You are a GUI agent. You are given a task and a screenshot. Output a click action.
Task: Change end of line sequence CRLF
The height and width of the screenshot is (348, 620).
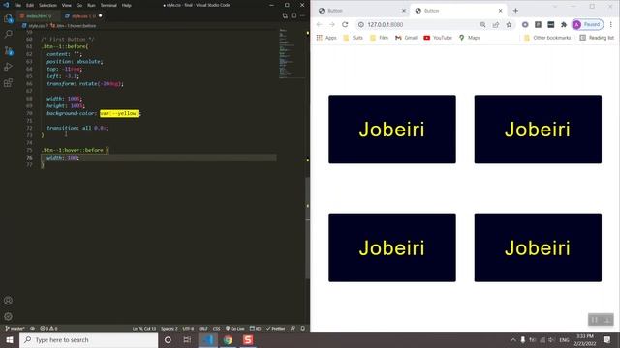point(203,329)
